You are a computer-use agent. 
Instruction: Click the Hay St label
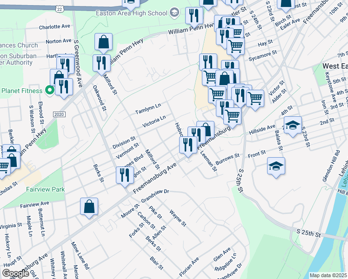tap(265, 43)
